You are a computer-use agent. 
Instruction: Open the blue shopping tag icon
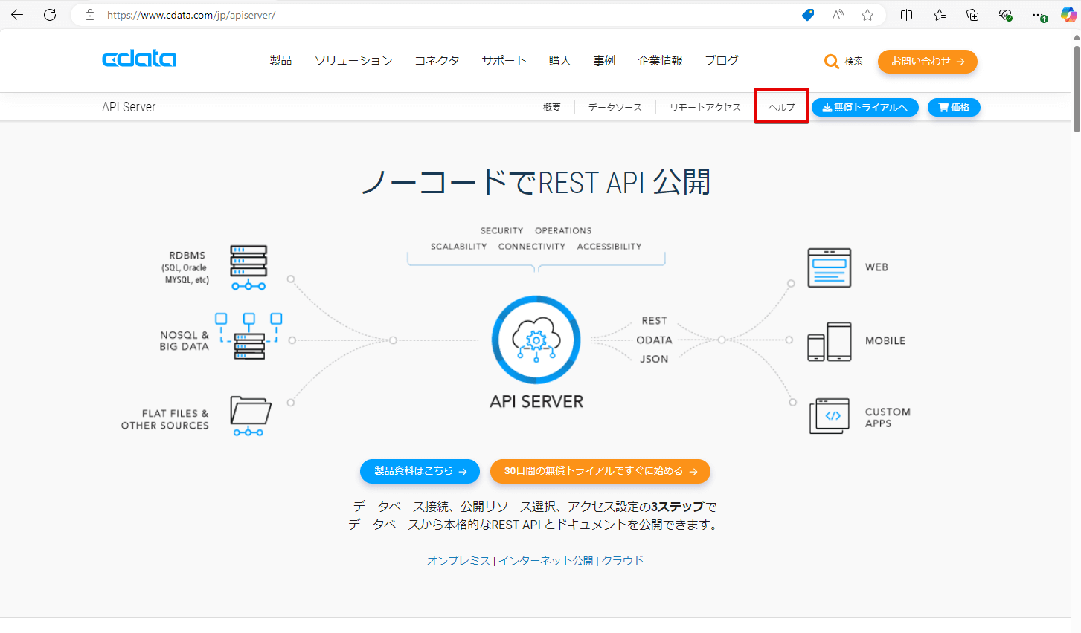[x=808, y=15]
